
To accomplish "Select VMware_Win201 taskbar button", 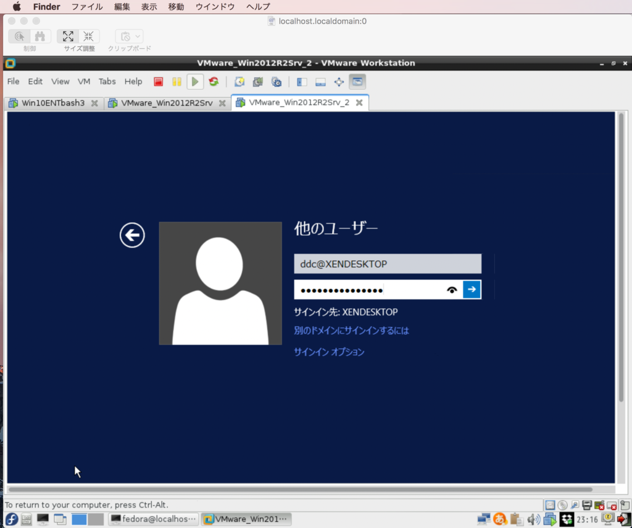I will pos(246,519).
